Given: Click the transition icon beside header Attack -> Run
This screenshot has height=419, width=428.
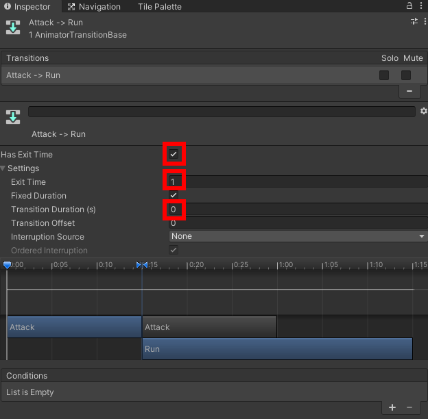Looking at the screenshot, I should pos(13,27).
